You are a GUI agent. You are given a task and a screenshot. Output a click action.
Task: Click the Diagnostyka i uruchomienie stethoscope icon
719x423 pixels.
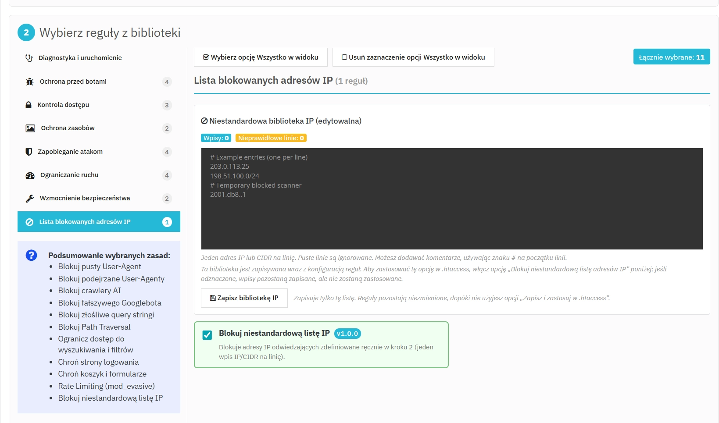(x=29, y=58)
